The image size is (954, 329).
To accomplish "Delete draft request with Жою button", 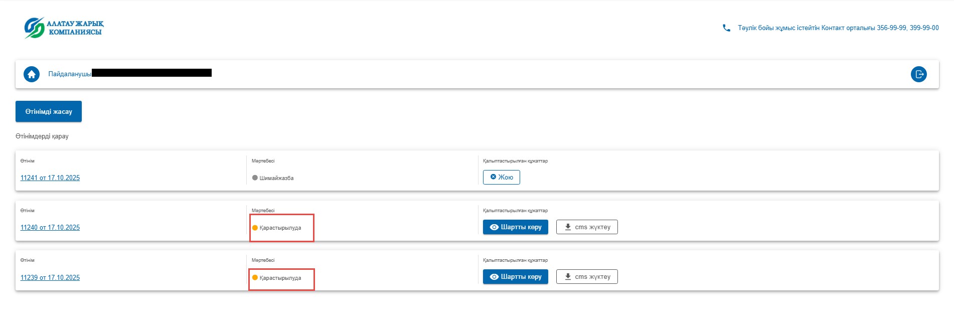I will (501, 177).
